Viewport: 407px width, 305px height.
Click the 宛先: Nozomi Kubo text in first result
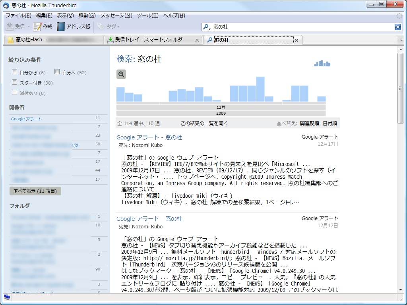click(x=141, y=145)
